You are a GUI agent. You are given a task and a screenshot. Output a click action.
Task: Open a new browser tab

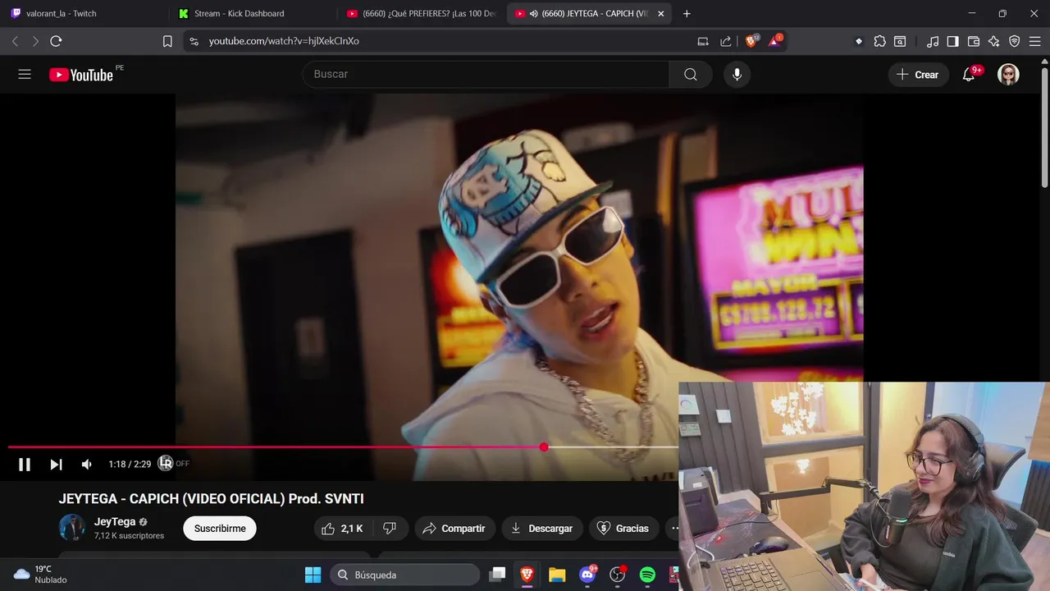click(x=687, y=13)
